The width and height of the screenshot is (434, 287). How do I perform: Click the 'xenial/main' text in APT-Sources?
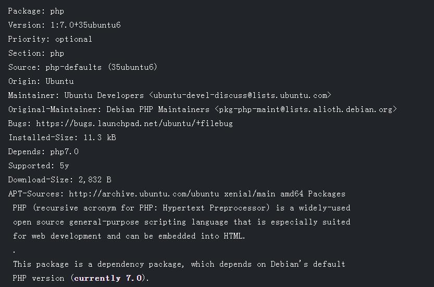click(250, 194)
